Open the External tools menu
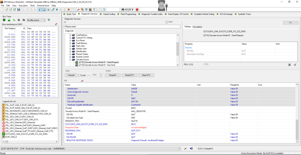Viewport: 301px width, 155px height. (x=43, y=5)
